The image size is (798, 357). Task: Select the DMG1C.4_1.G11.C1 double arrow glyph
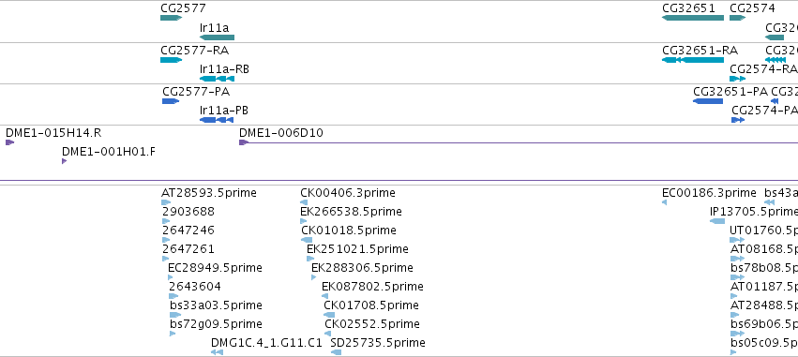218,352
